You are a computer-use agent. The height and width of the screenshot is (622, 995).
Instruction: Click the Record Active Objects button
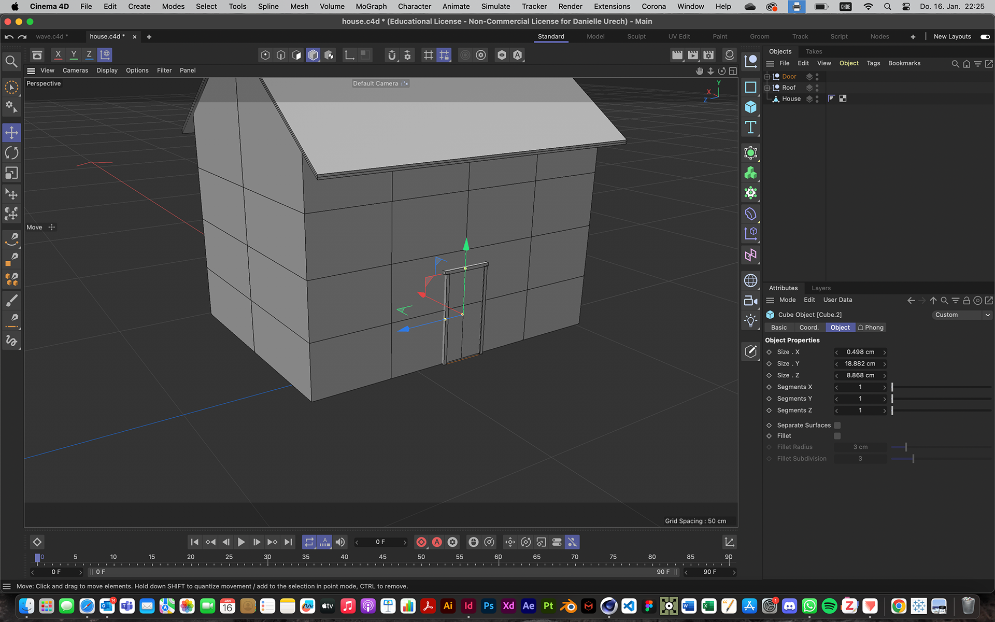[x=421, y=542]
